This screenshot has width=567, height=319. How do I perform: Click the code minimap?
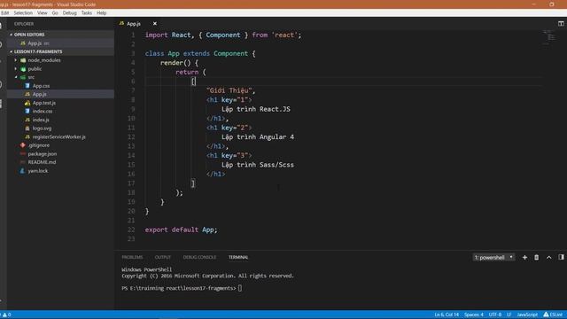point(549,38)
